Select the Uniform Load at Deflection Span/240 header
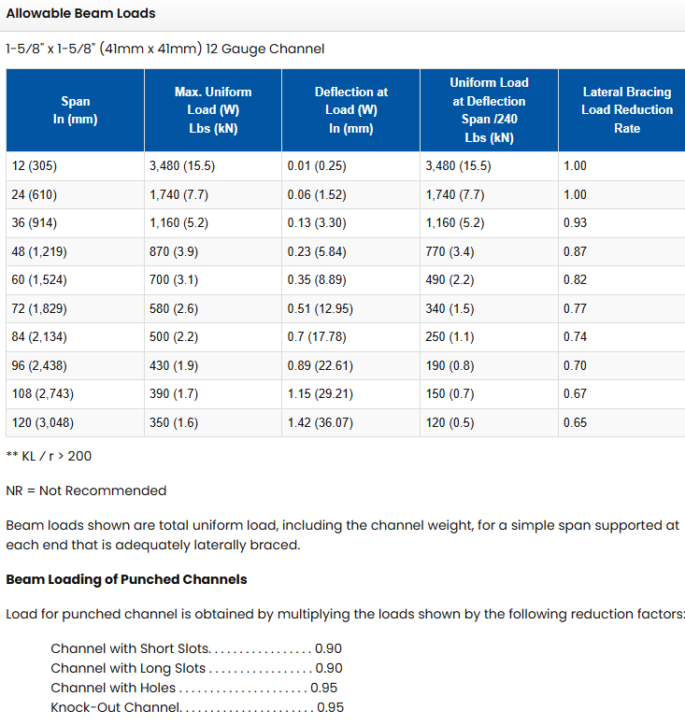The width and height of the screenshot is (685, 725). 489,110
